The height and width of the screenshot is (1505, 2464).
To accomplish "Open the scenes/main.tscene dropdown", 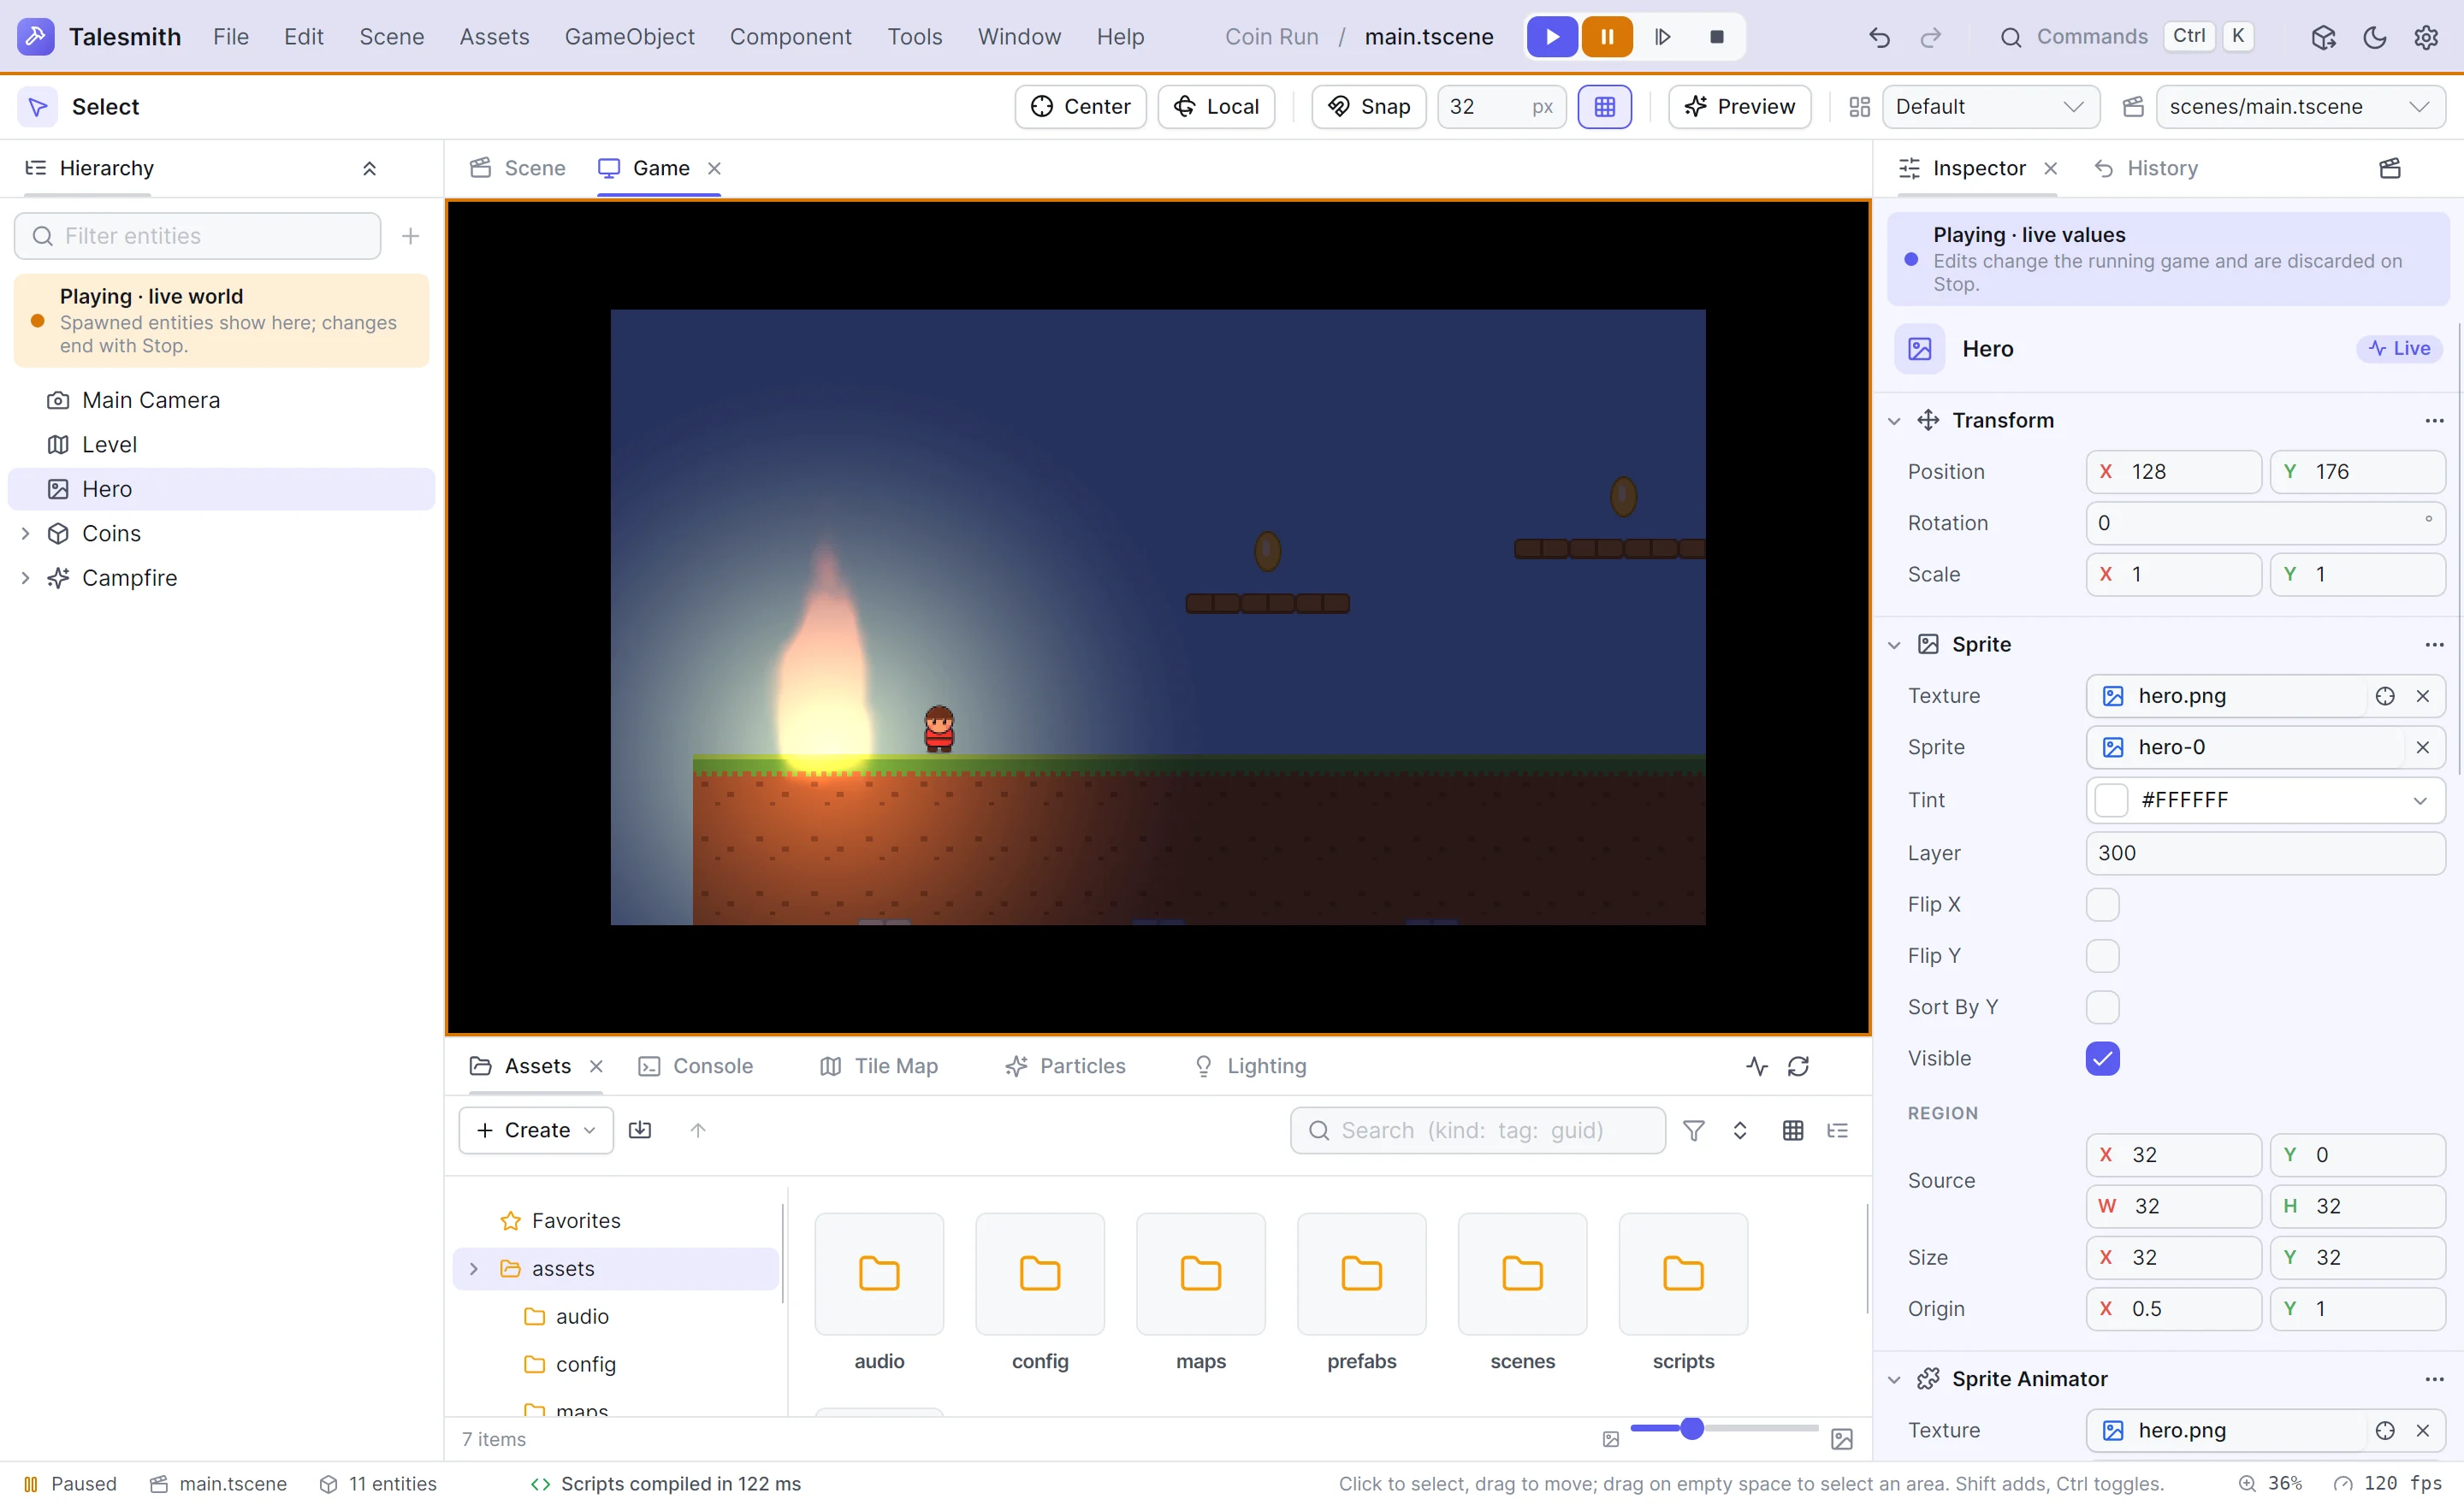I will 2300,107.
